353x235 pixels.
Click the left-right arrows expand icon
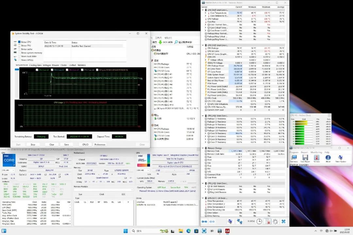[x=204, y=222]
